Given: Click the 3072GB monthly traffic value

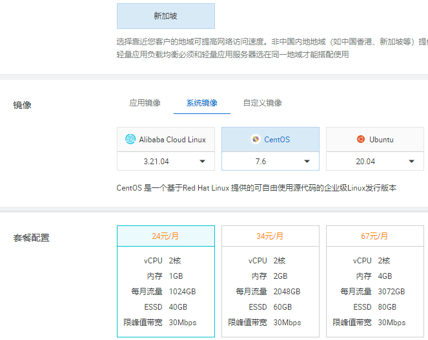Looking at the screenshot, I should coord(391,292).
